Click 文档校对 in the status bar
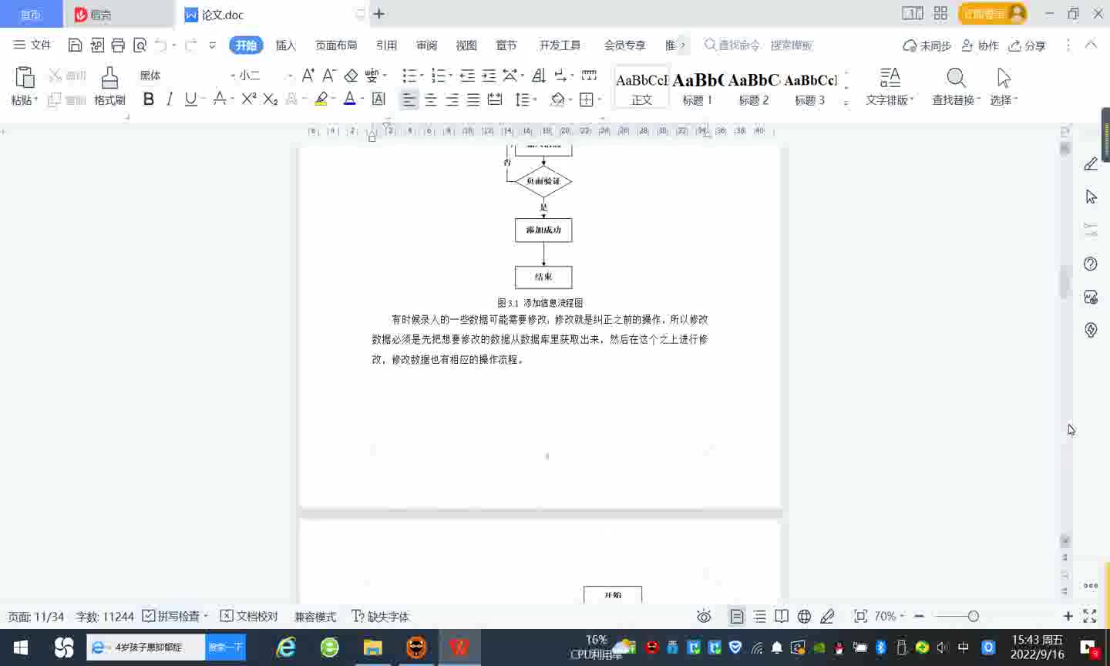The height and width of the screenshot is (666, 1110). coord(249,616)
